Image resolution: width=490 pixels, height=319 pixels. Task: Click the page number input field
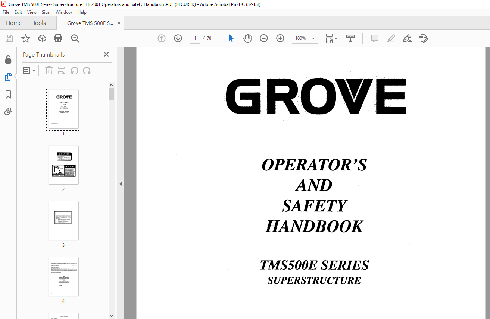[195, 38]
